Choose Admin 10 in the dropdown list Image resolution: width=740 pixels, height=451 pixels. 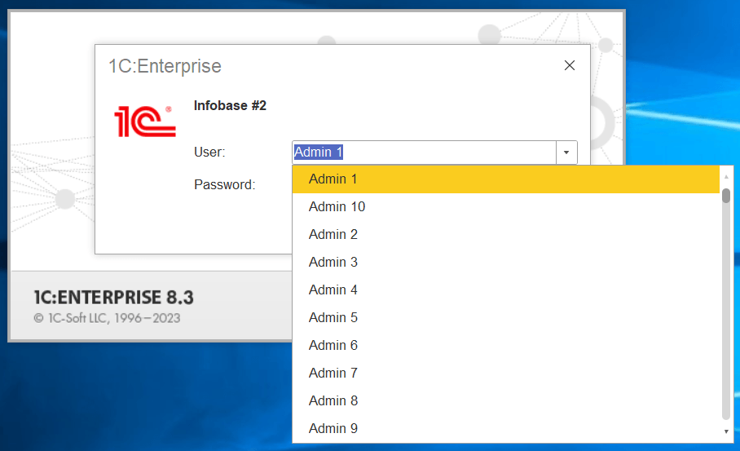pos(337,207)
